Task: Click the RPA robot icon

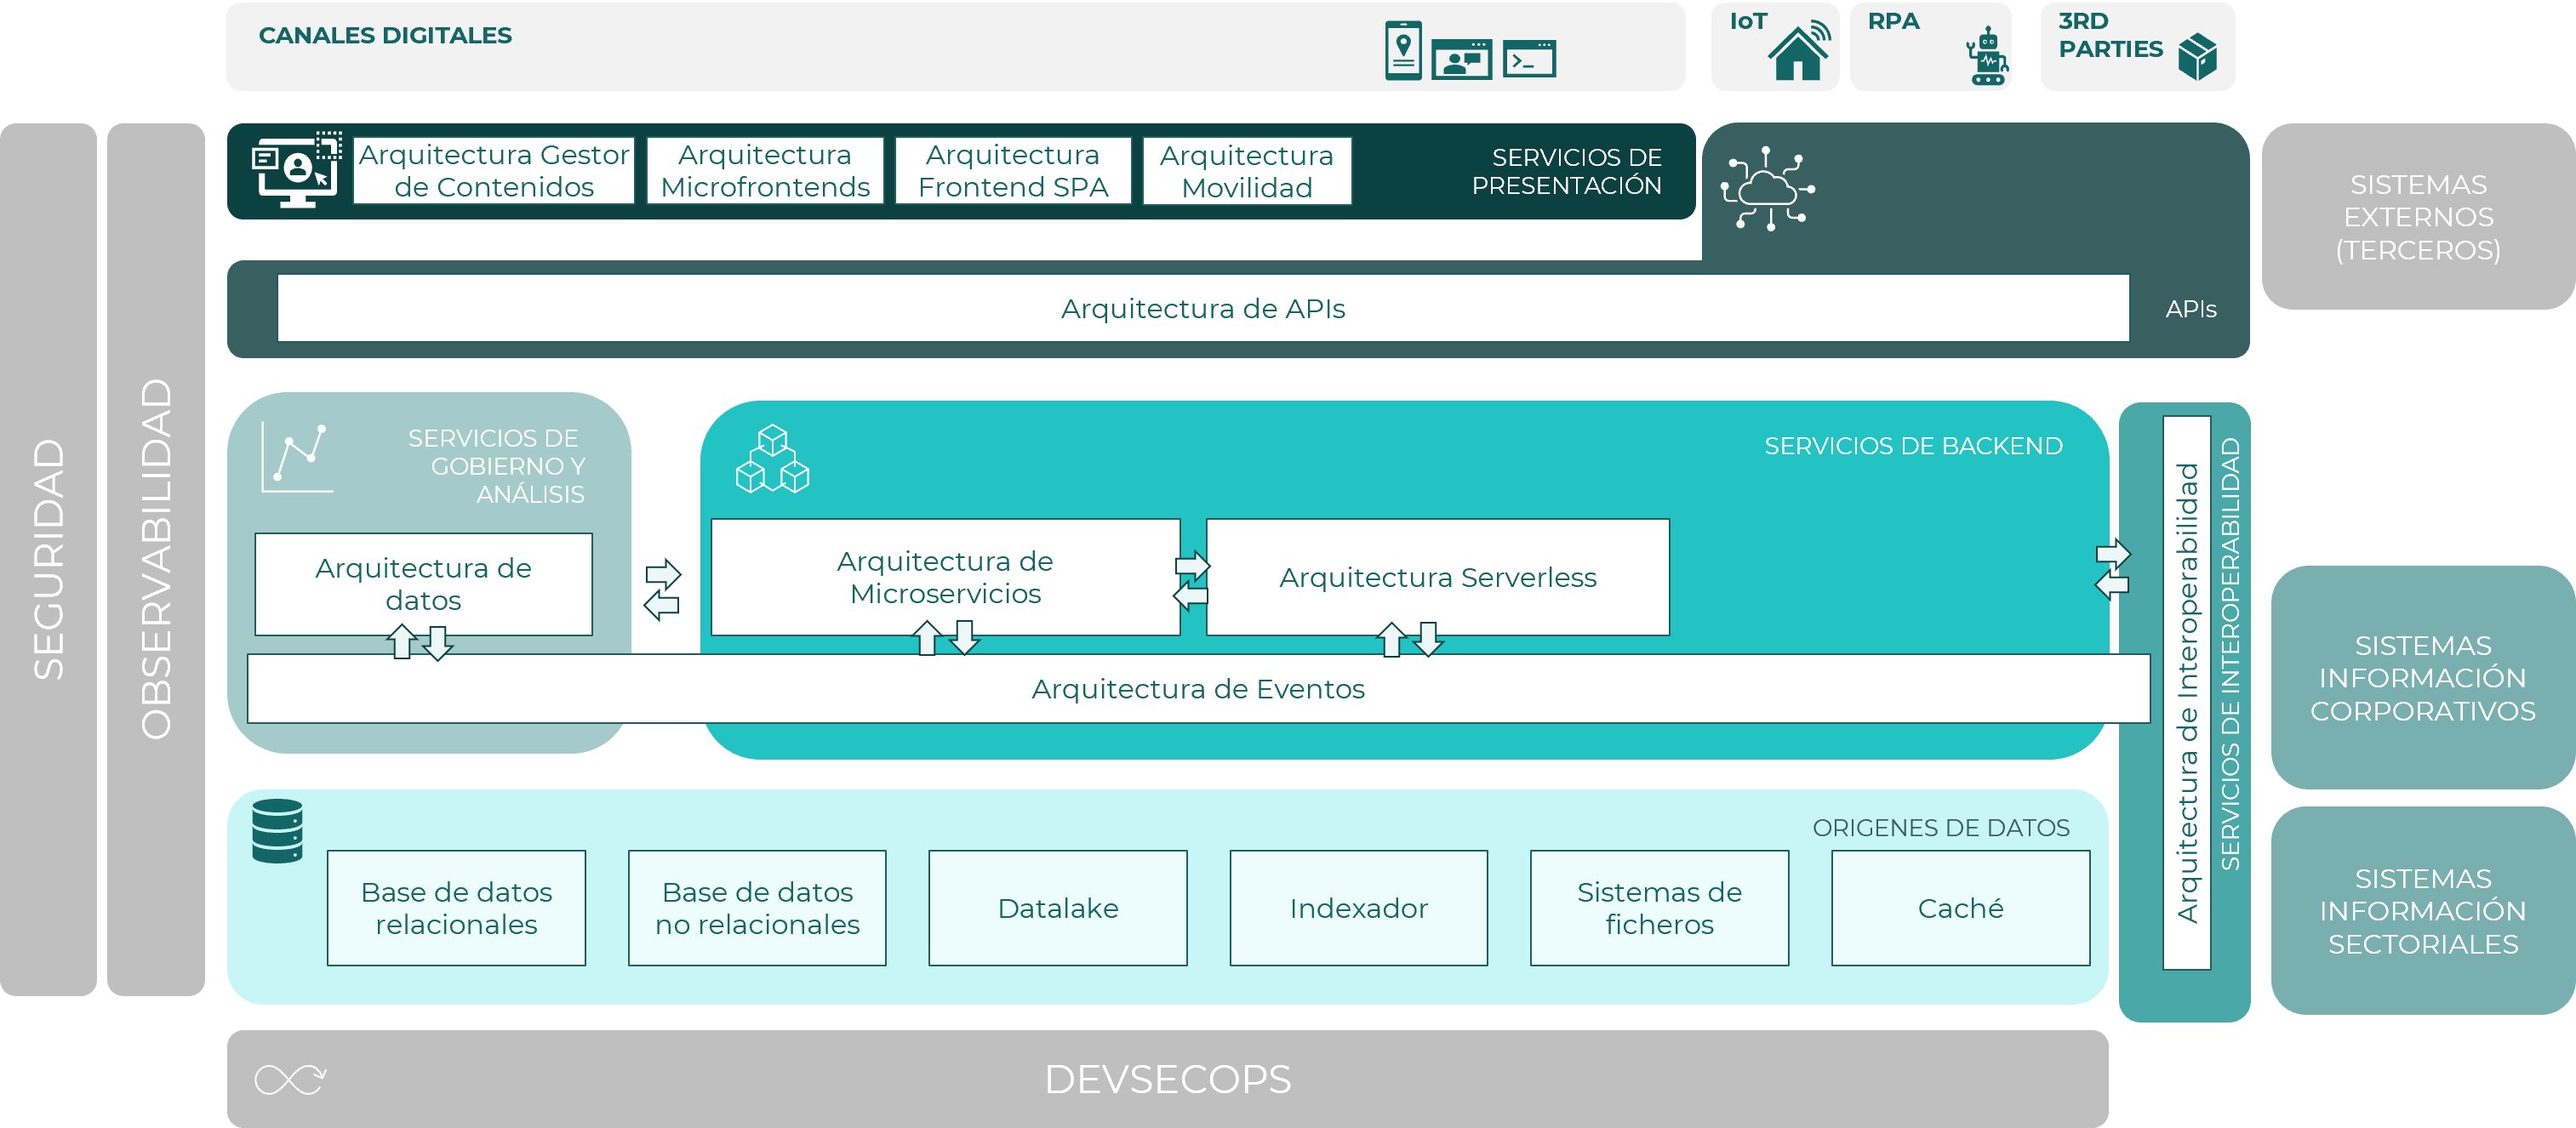Action: (x=1987, y=56)
